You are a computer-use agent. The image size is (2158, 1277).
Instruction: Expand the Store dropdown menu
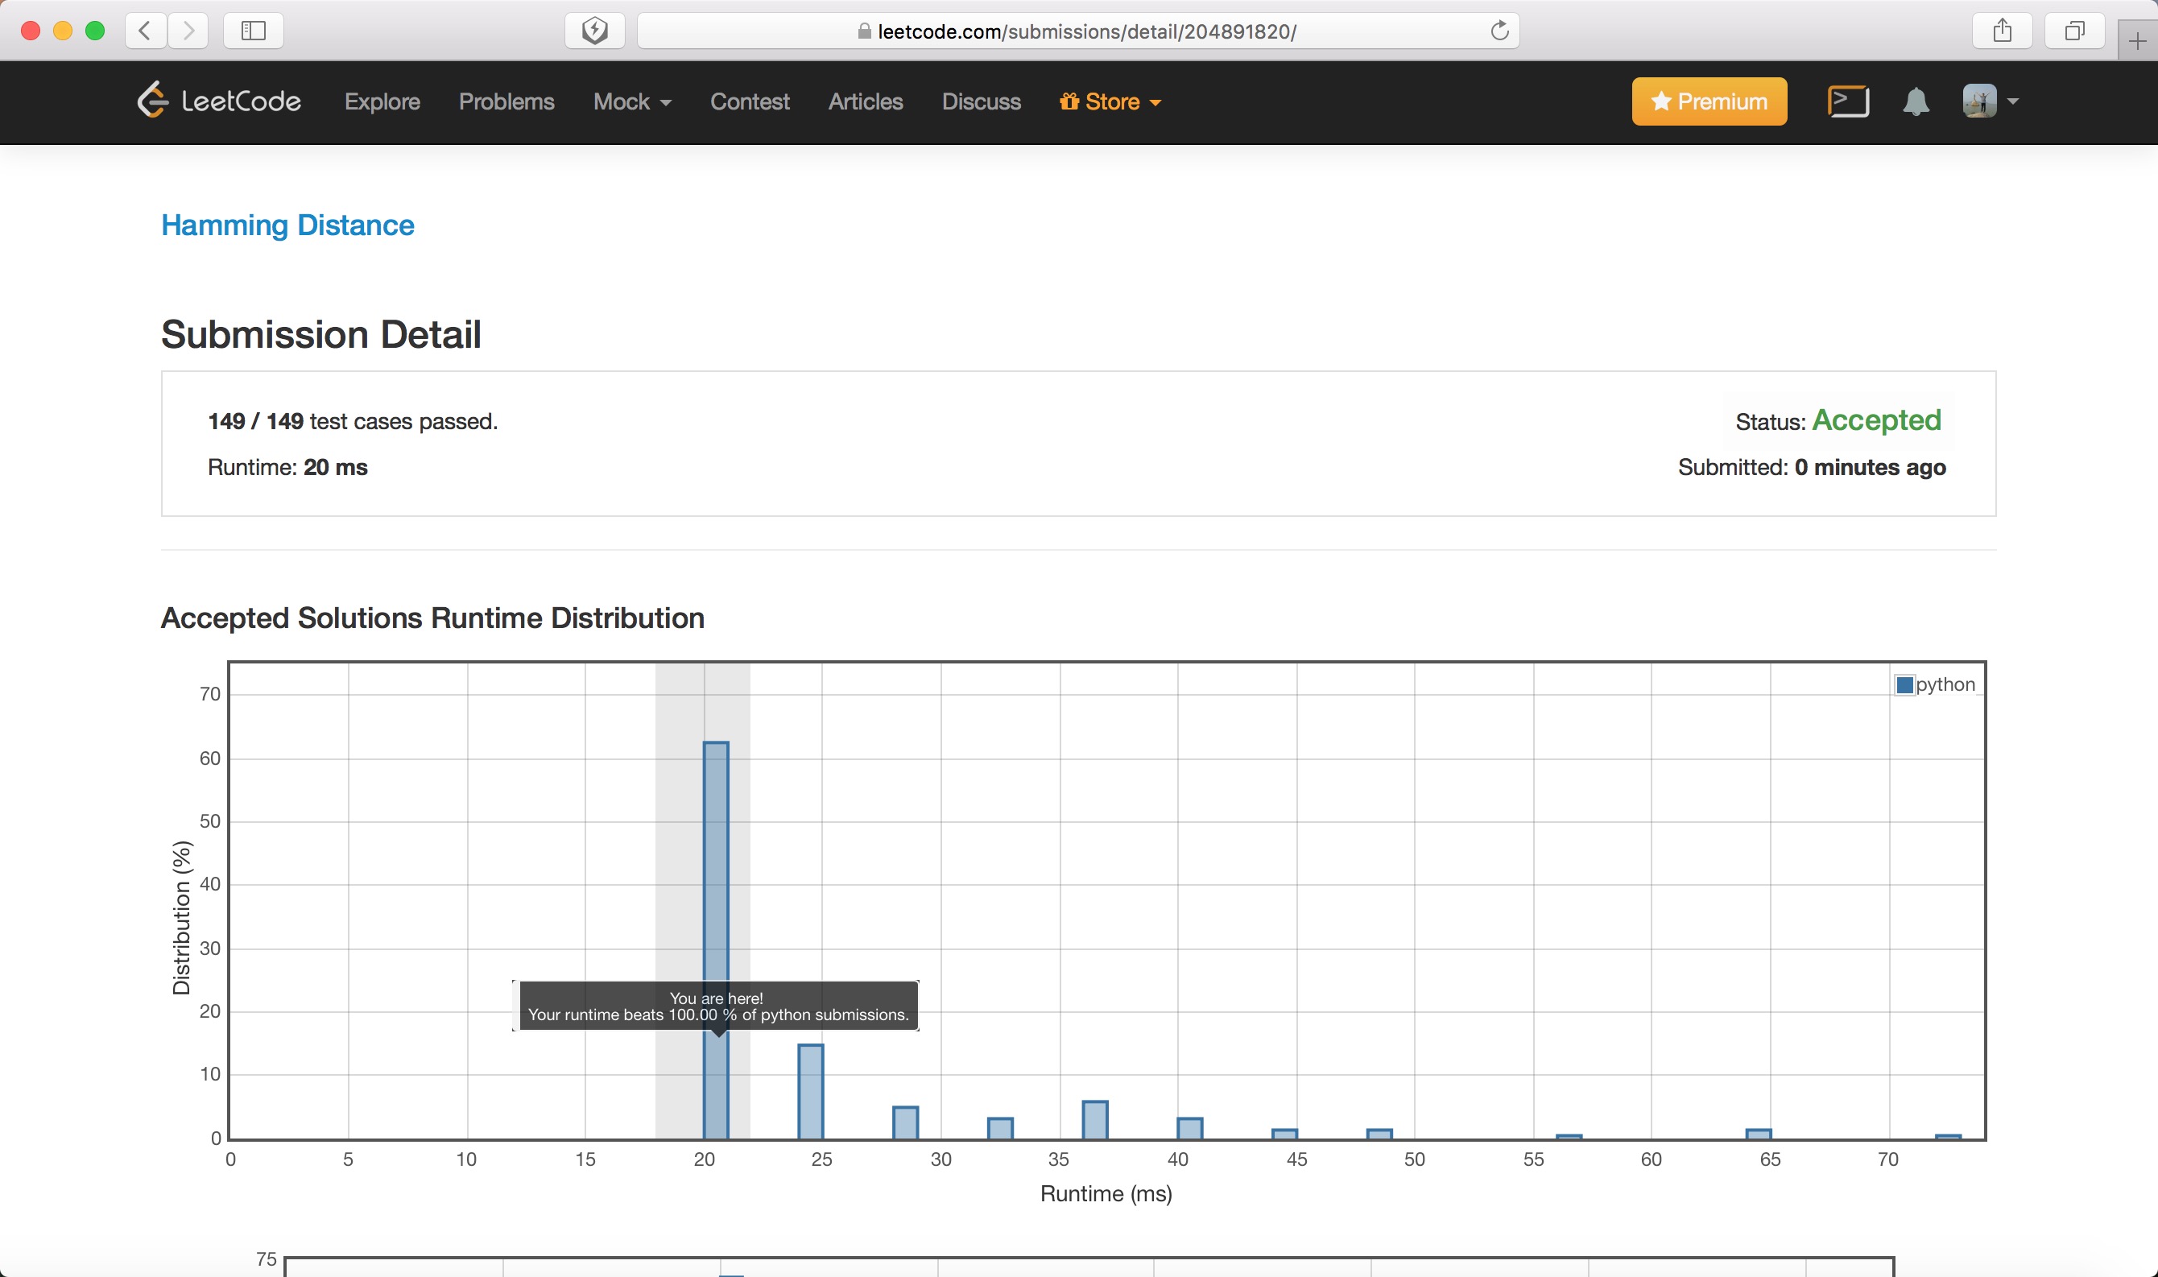[1111, 101]
